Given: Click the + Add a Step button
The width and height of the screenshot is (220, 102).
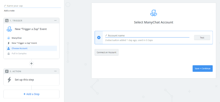Looking at the screenshot, I should (31, 94).
